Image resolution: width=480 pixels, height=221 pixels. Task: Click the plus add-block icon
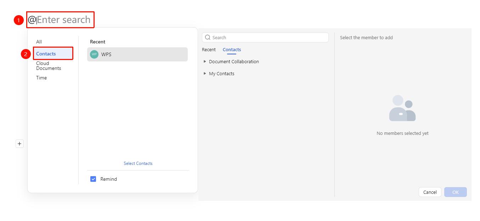(19, 144)
